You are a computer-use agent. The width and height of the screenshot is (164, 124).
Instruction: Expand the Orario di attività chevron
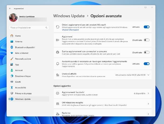pos(148,75)
